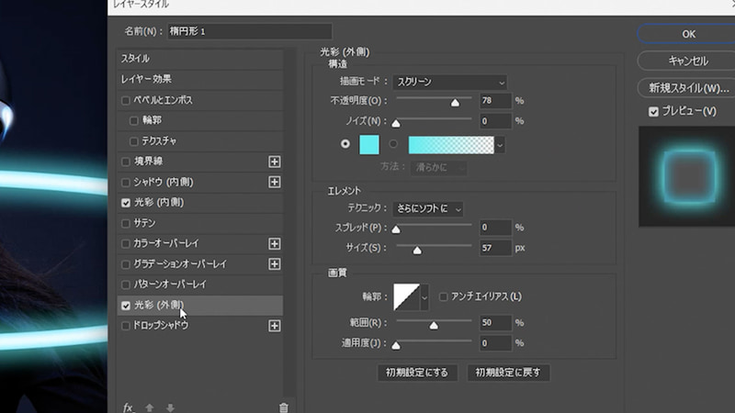Uncheck the 光彩 (内側) checkbox
Viewport: 735px width, 413px height.
[126, 203]
